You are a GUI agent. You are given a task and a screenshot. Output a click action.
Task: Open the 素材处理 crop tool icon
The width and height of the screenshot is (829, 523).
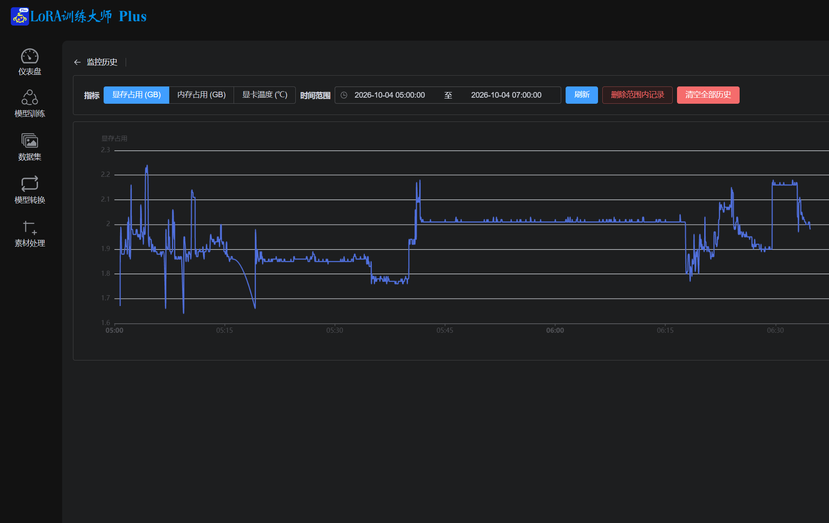(x=30, y=227)
